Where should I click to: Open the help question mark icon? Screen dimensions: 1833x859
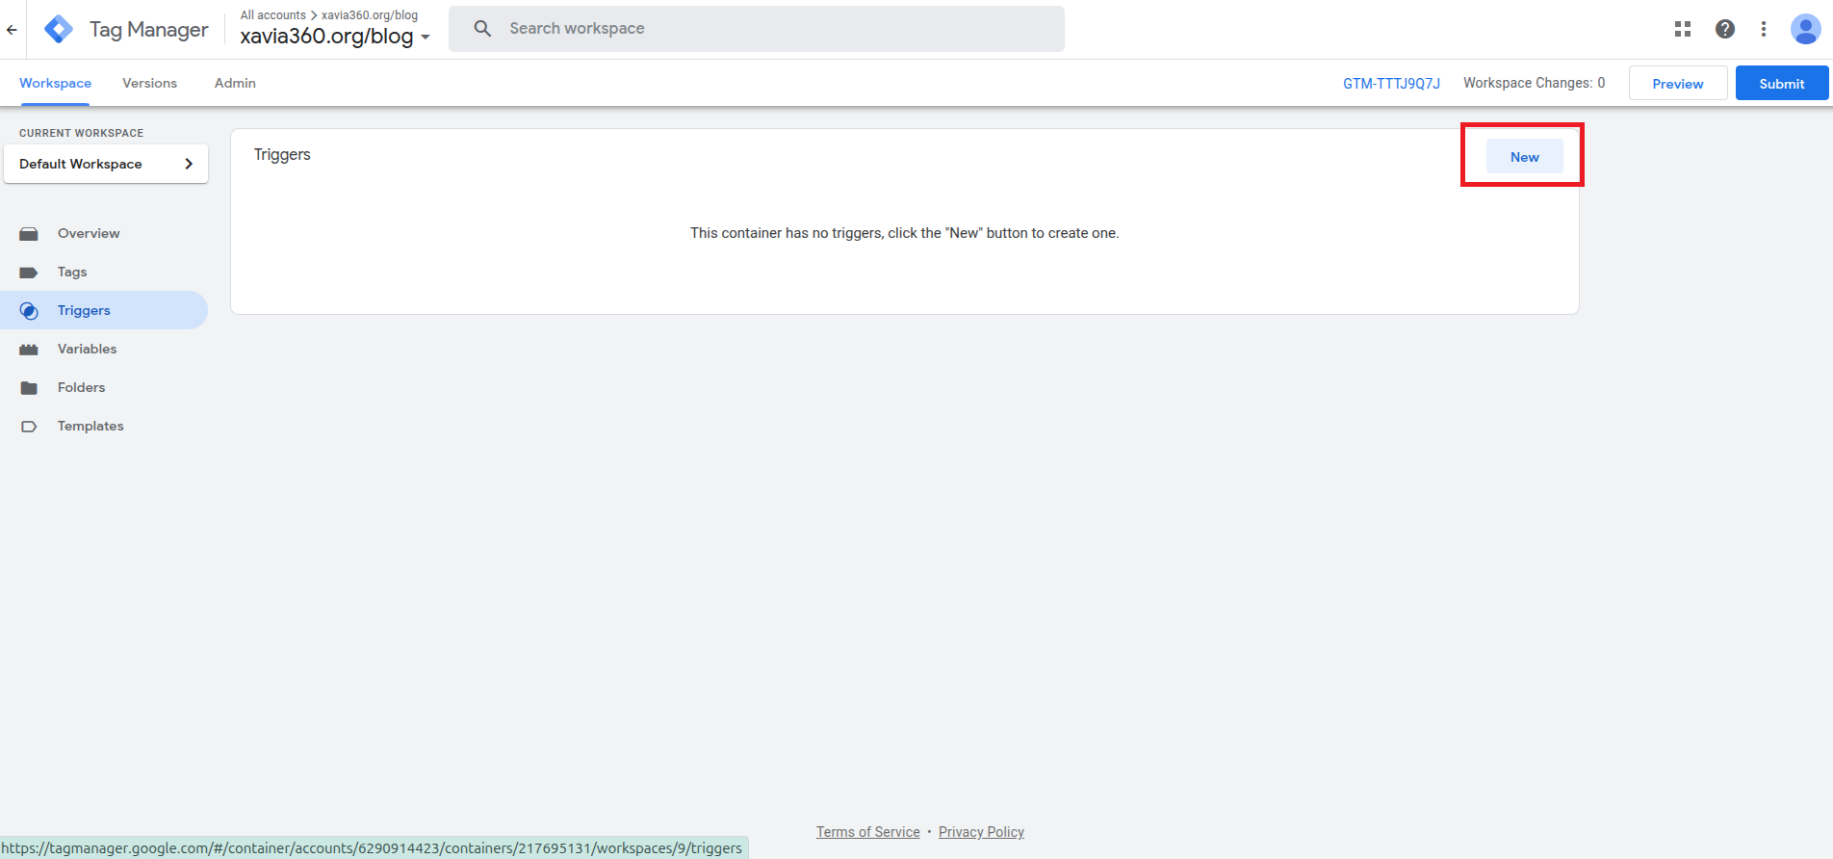(1724, 29)
